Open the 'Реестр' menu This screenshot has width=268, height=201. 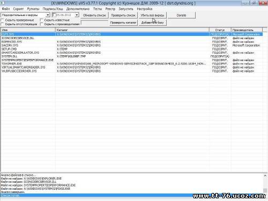point(110,9)
